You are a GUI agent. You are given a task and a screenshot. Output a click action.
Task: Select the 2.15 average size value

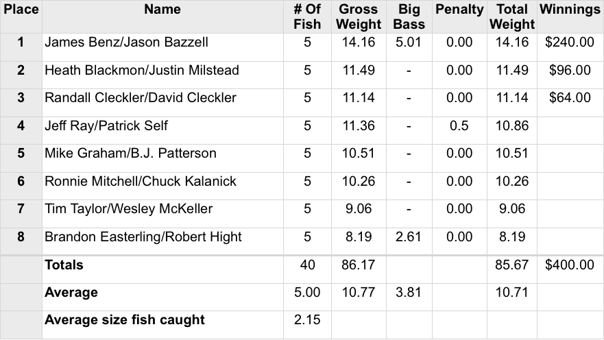tap(307, 320)
